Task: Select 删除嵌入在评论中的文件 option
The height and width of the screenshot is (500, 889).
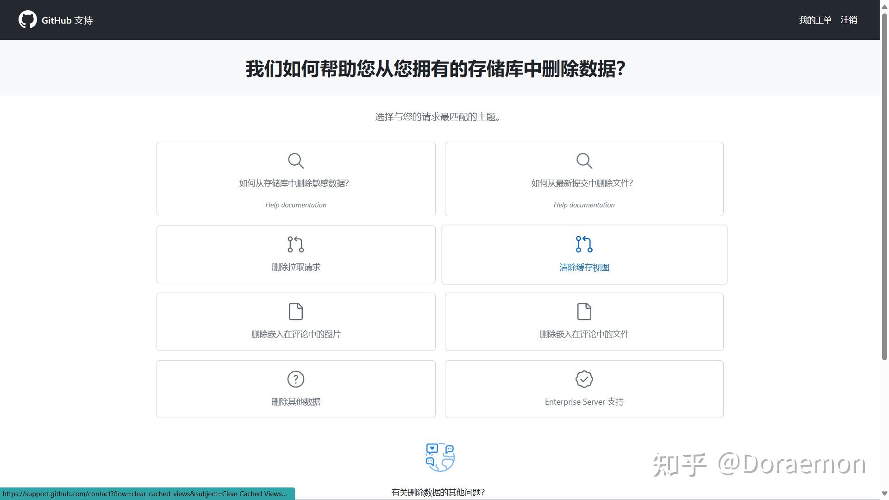Action: coord(584,322)
